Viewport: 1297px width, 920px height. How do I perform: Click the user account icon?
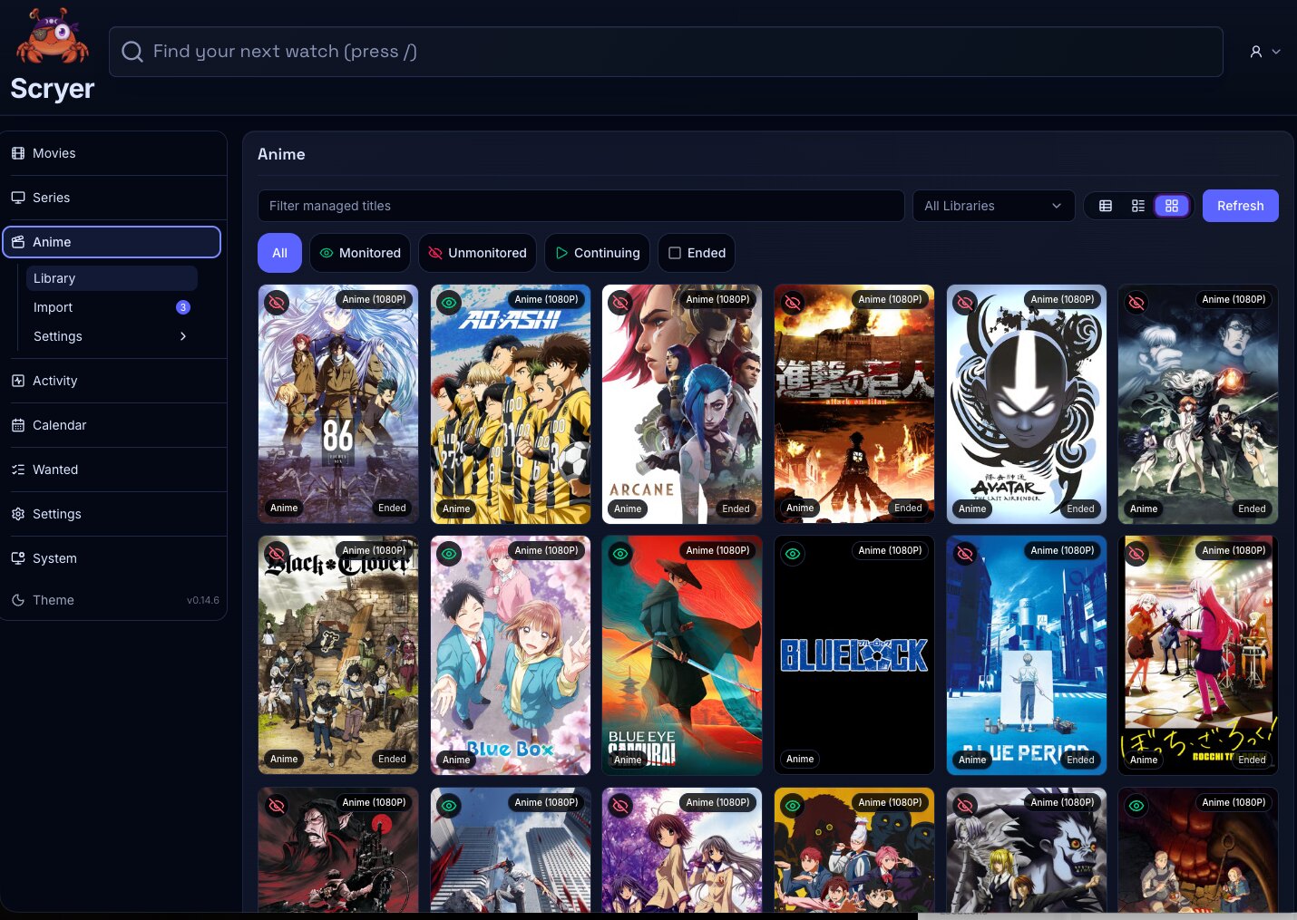point(1256,52)
